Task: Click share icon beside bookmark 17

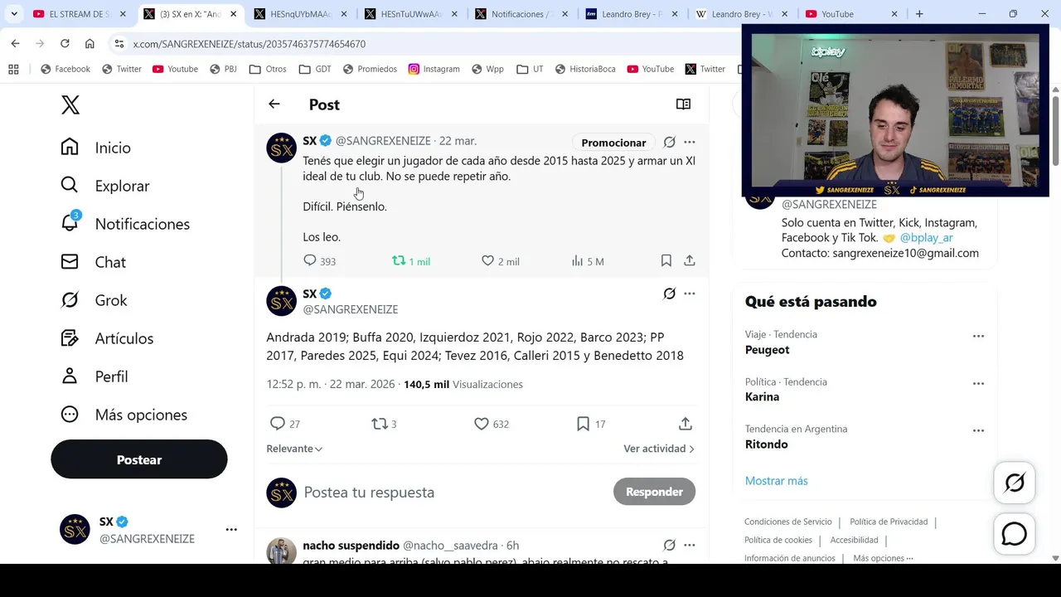Action: 686,423
